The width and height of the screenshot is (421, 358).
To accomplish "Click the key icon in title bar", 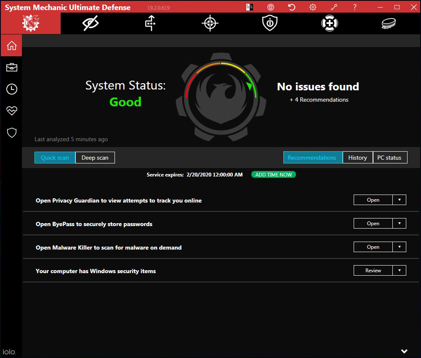I will pos(334,7).
